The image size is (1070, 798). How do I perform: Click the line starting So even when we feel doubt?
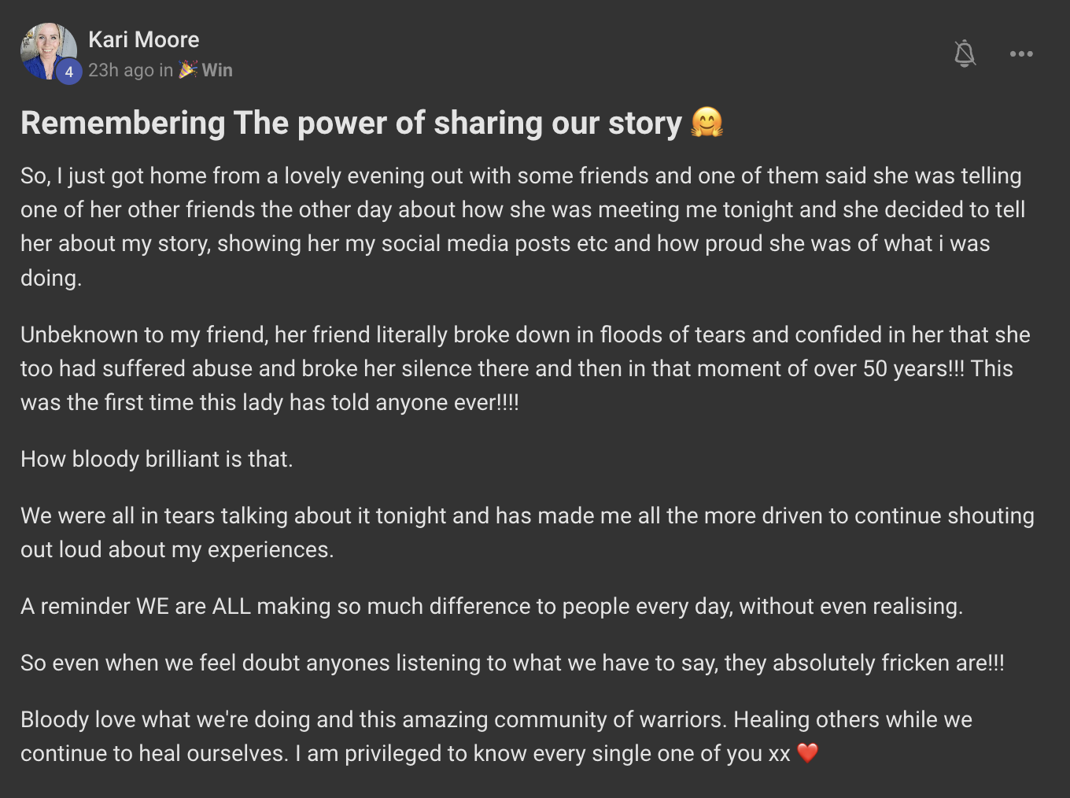pyautogui.click(x=512, y=663)
